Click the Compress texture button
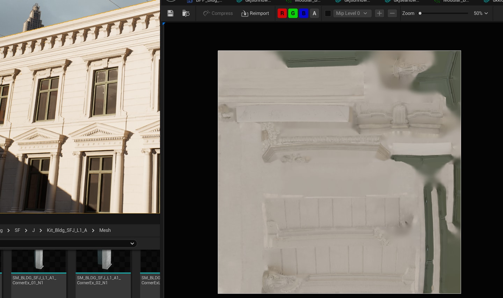 (x=218, y=13)
